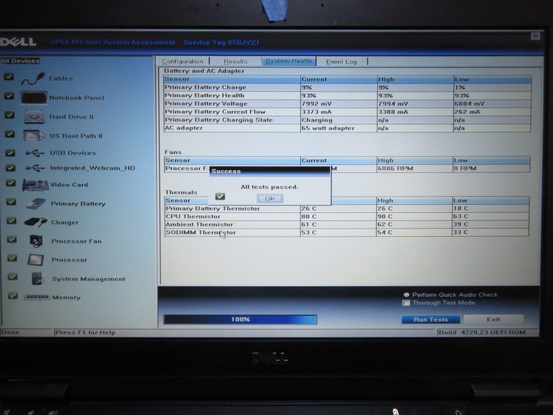Select the Hard Drive 0 icon
The image size is (553, 415).
34,117
